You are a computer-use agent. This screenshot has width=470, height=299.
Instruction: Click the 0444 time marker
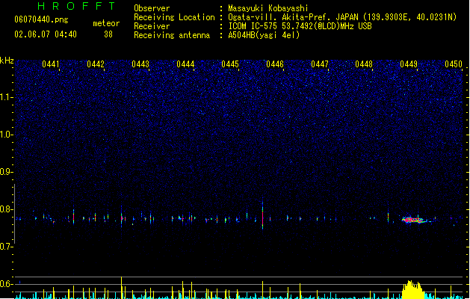[185, 64]
